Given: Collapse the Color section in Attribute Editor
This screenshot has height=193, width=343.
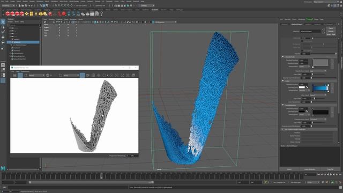Looking at the screenshot, I should [x=283, y=81].
